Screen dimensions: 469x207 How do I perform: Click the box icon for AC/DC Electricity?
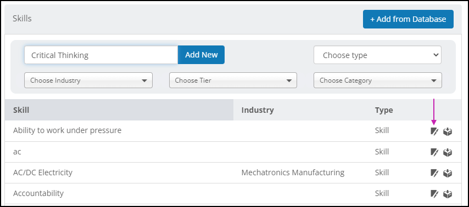pyautogui.click(x=448, y=173)
